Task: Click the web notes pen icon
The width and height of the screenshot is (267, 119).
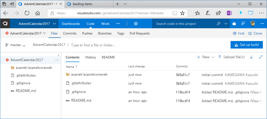Action: pos(208,13)
